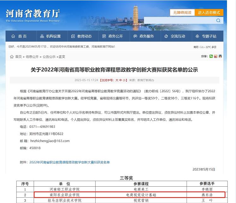
Task: Click the greeting text with today's date
Action: pyautogui.click(x=62, y=47)
